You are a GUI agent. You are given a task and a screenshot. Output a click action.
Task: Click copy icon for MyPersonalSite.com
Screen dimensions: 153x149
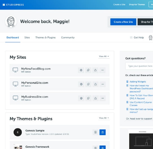88,84
